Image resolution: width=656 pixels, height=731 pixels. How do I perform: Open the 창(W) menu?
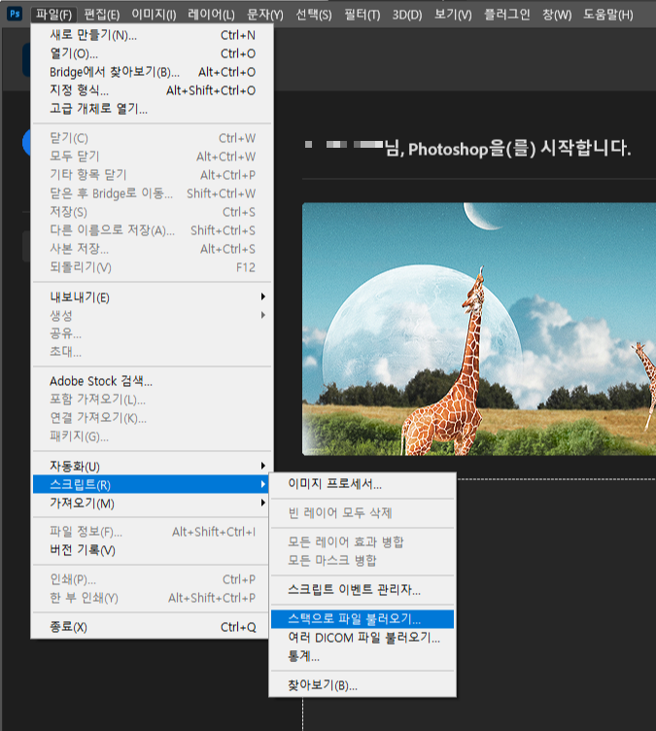coord(557,15)
